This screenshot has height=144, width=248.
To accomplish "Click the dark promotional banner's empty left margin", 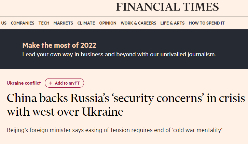I will tap(11, 49).
